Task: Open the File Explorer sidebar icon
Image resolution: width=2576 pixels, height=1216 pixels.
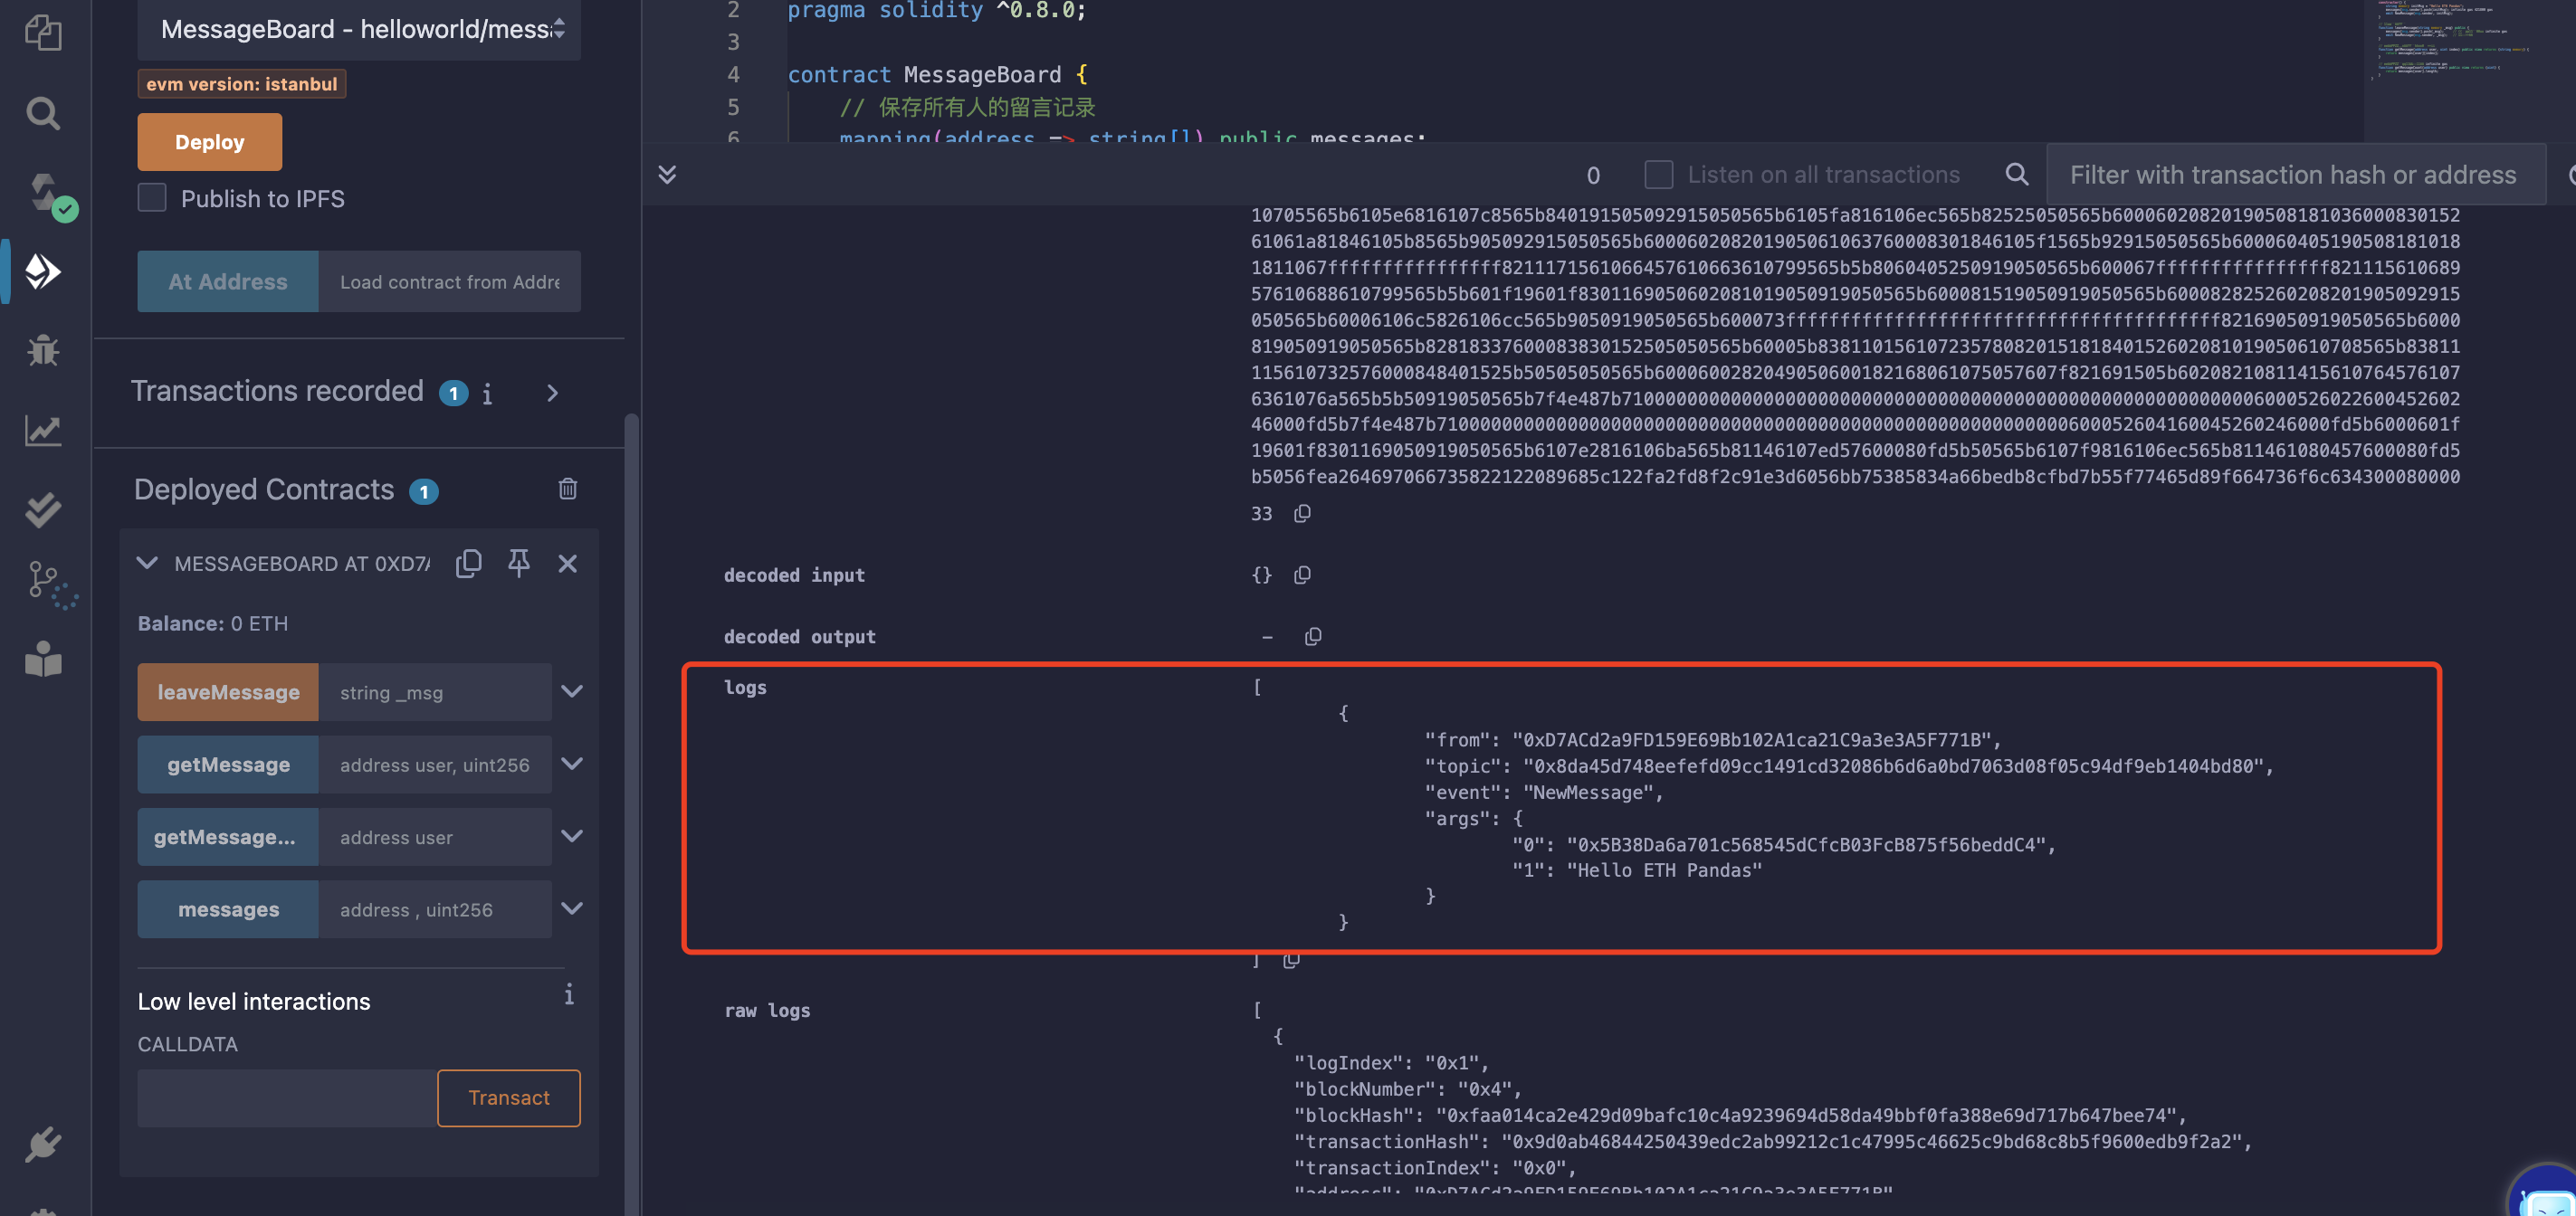Action: point(43,32)
